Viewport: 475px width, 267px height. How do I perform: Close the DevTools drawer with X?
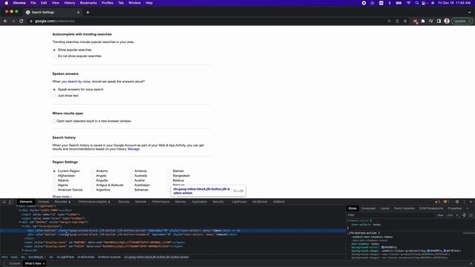click(471, 264)
